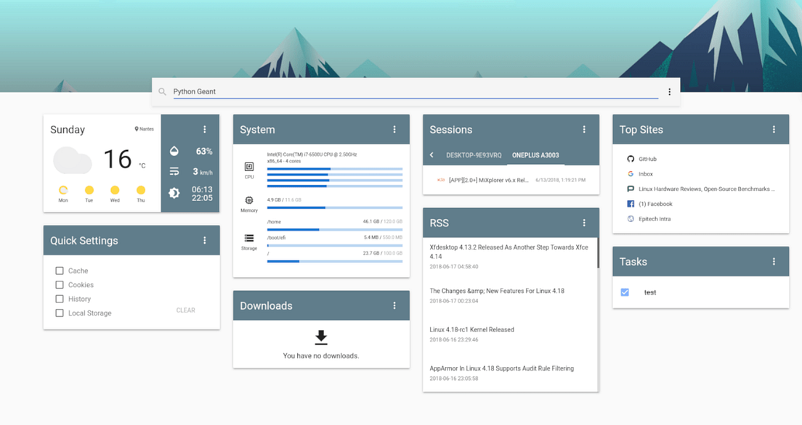Click the Python Geant search input field
The width and height of the screenshot is (802, 425).
coord(291,91)
